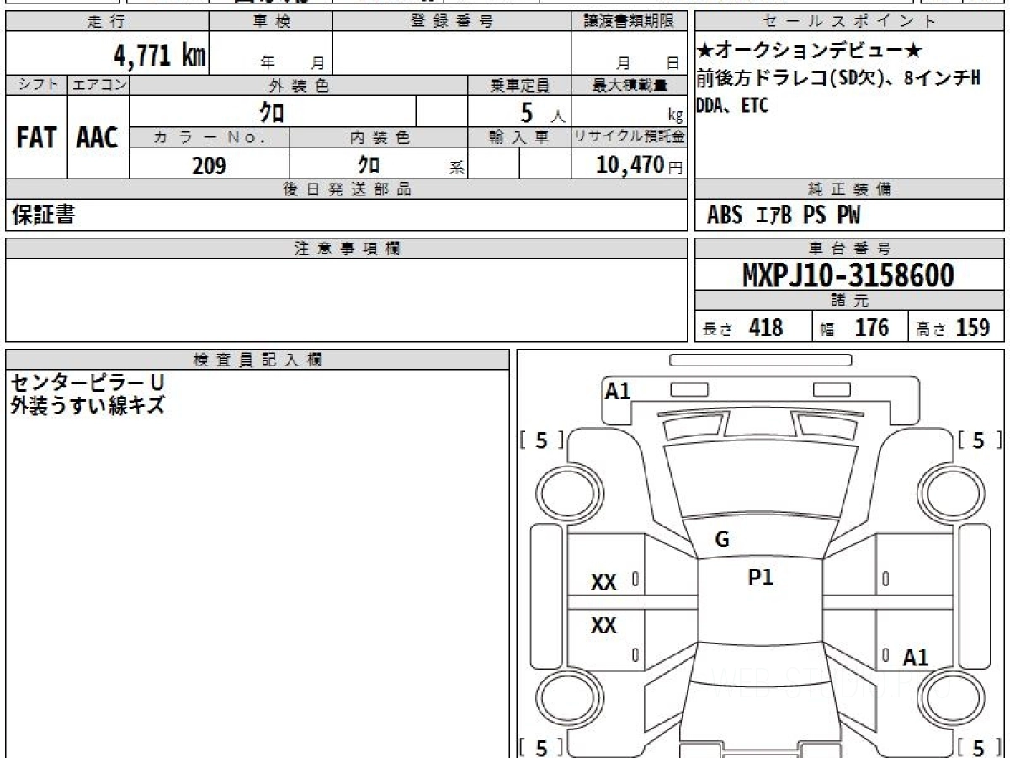
Task: Click the 検査員記入欄 header
Action: coord(258,360)
